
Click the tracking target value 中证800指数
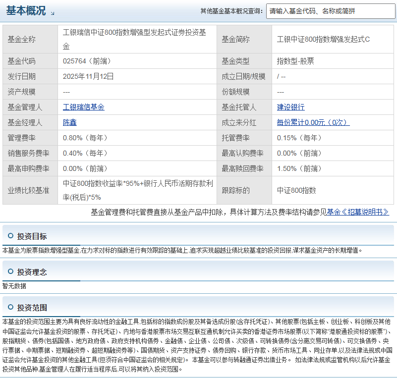(296, 190)
